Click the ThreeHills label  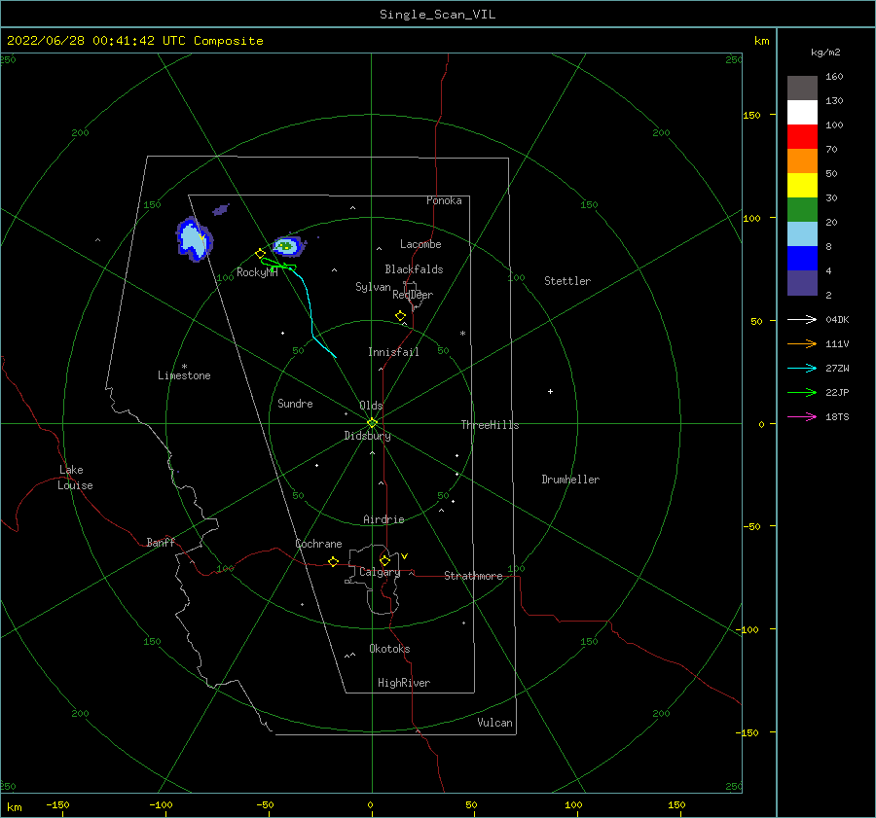[490, 425]
